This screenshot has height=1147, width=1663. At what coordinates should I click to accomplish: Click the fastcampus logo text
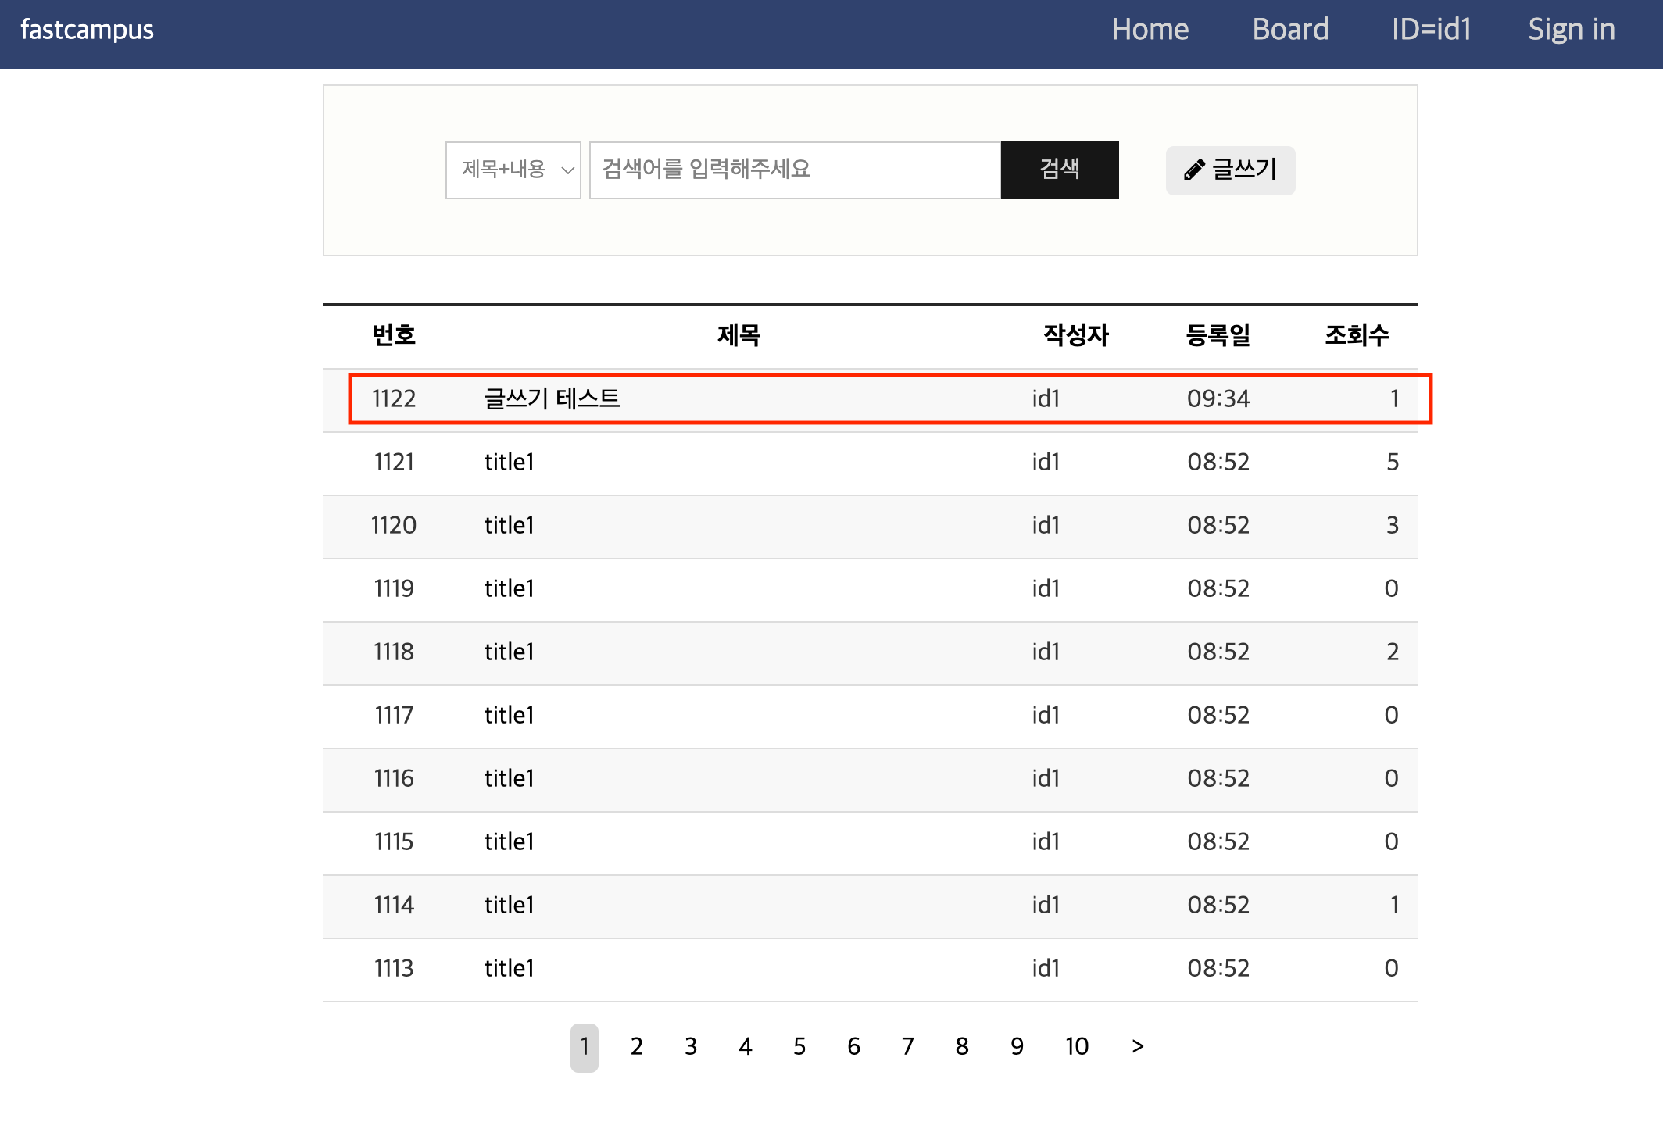[87, 30]
